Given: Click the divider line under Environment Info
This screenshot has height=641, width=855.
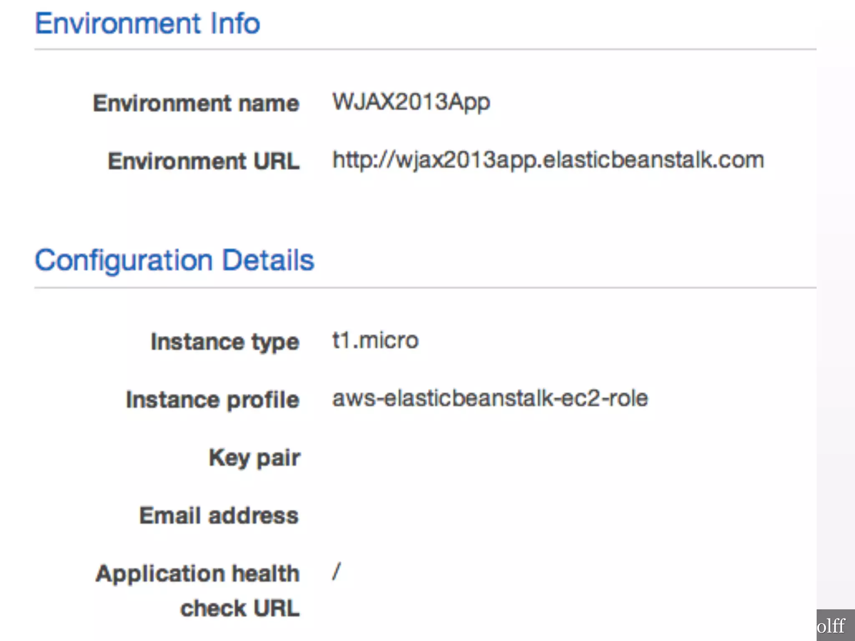Looking at the screenshot, I should coord(425,49).
